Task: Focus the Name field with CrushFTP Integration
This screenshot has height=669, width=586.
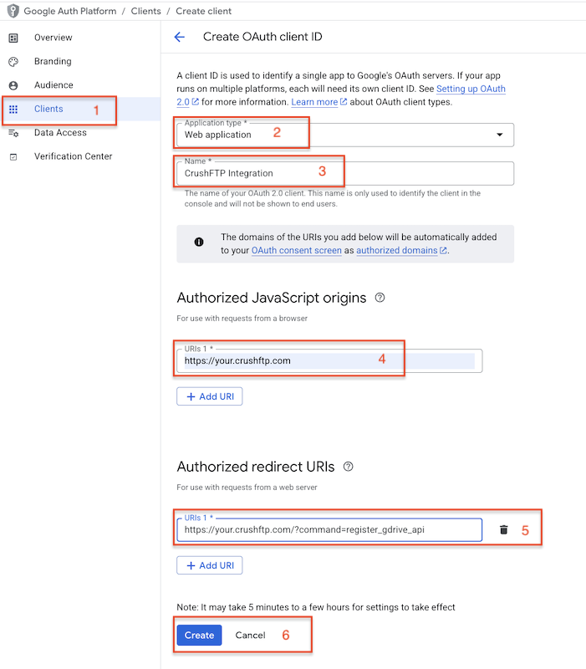Action: (x=345, y=174)
